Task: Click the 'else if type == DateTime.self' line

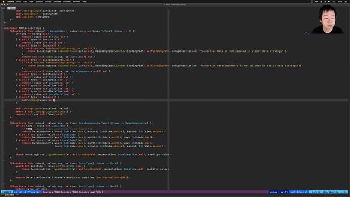Action: pos(41,74)
